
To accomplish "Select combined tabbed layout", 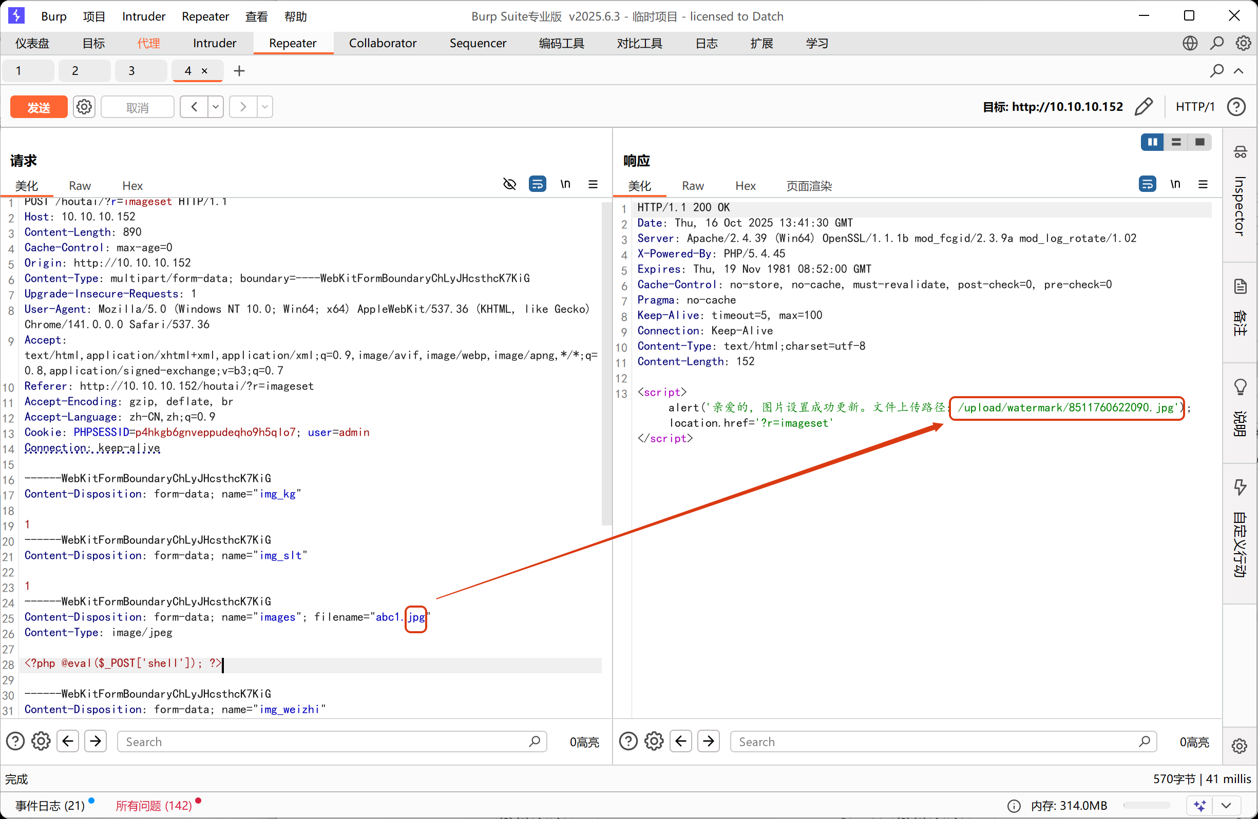I will click(x=1200, y=142).
